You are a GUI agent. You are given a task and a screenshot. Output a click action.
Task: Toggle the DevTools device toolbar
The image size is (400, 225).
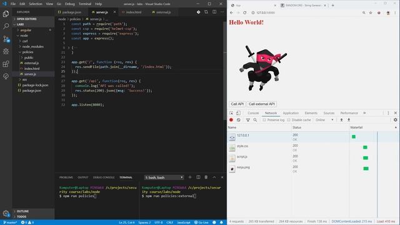point(238,113)
